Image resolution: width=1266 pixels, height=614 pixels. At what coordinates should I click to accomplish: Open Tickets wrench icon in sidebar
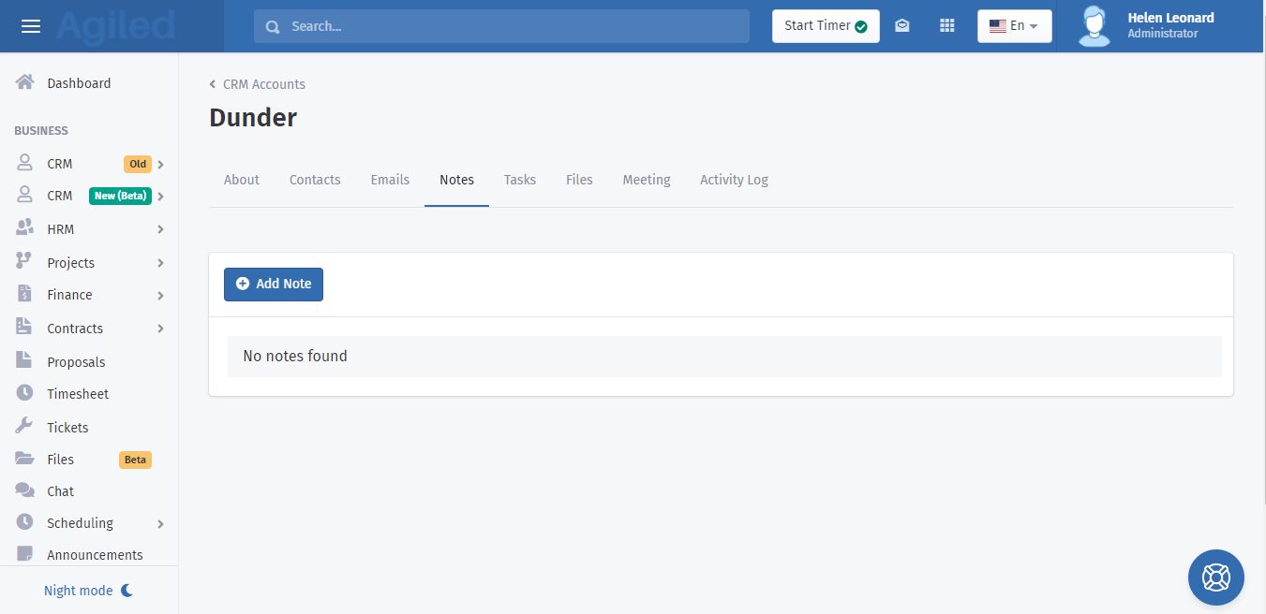(25, 427)
